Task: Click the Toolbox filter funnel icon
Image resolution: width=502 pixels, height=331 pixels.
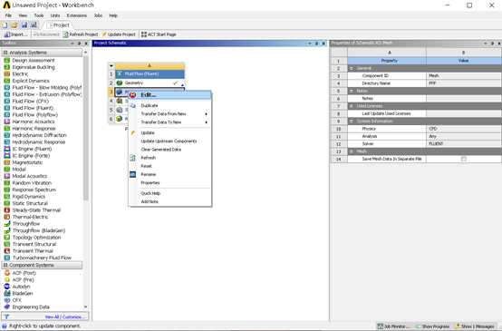Action: (x=6, y=316)
